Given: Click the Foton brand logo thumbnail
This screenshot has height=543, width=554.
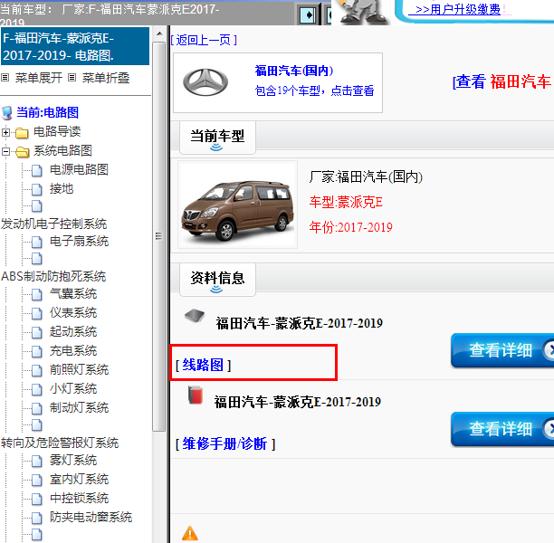Looking at the screenshot, I should tap(205, 82).
